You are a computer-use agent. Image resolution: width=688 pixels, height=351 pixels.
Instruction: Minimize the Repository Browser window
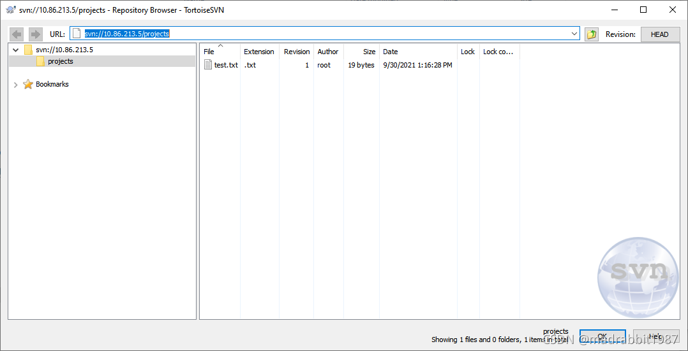[613, 10]
